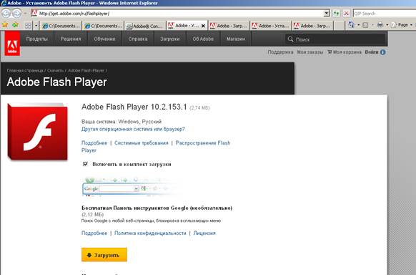Open the Справка navigation menu
This screenshot has height=275, width=416.
point(138,39)
